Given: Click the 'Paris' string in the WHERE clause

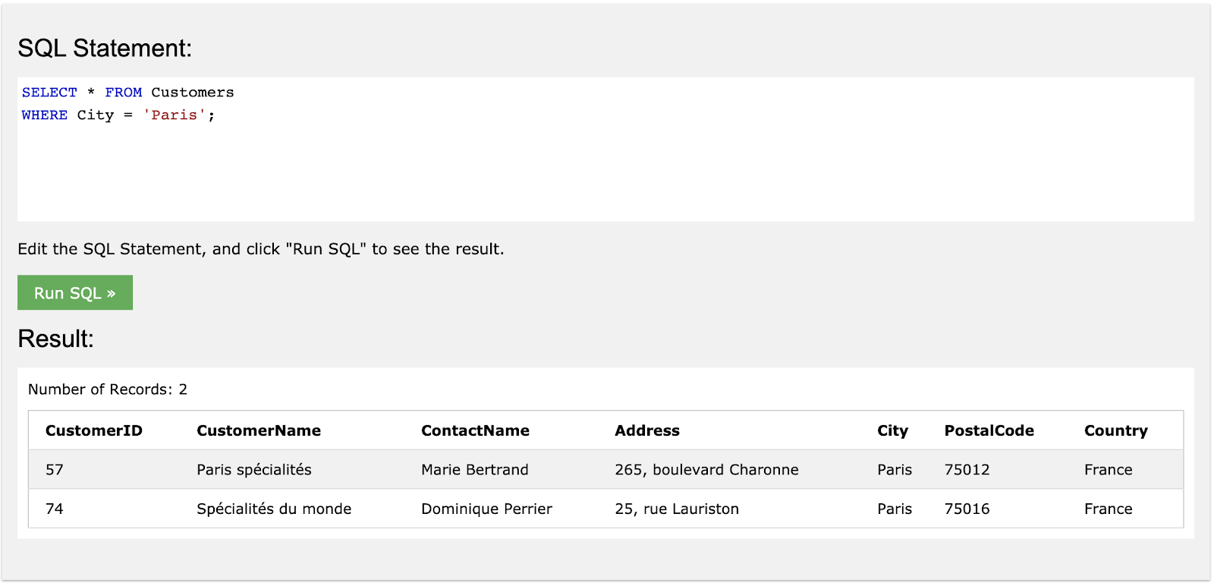Looking at the screenshot, I should point(175,115).
